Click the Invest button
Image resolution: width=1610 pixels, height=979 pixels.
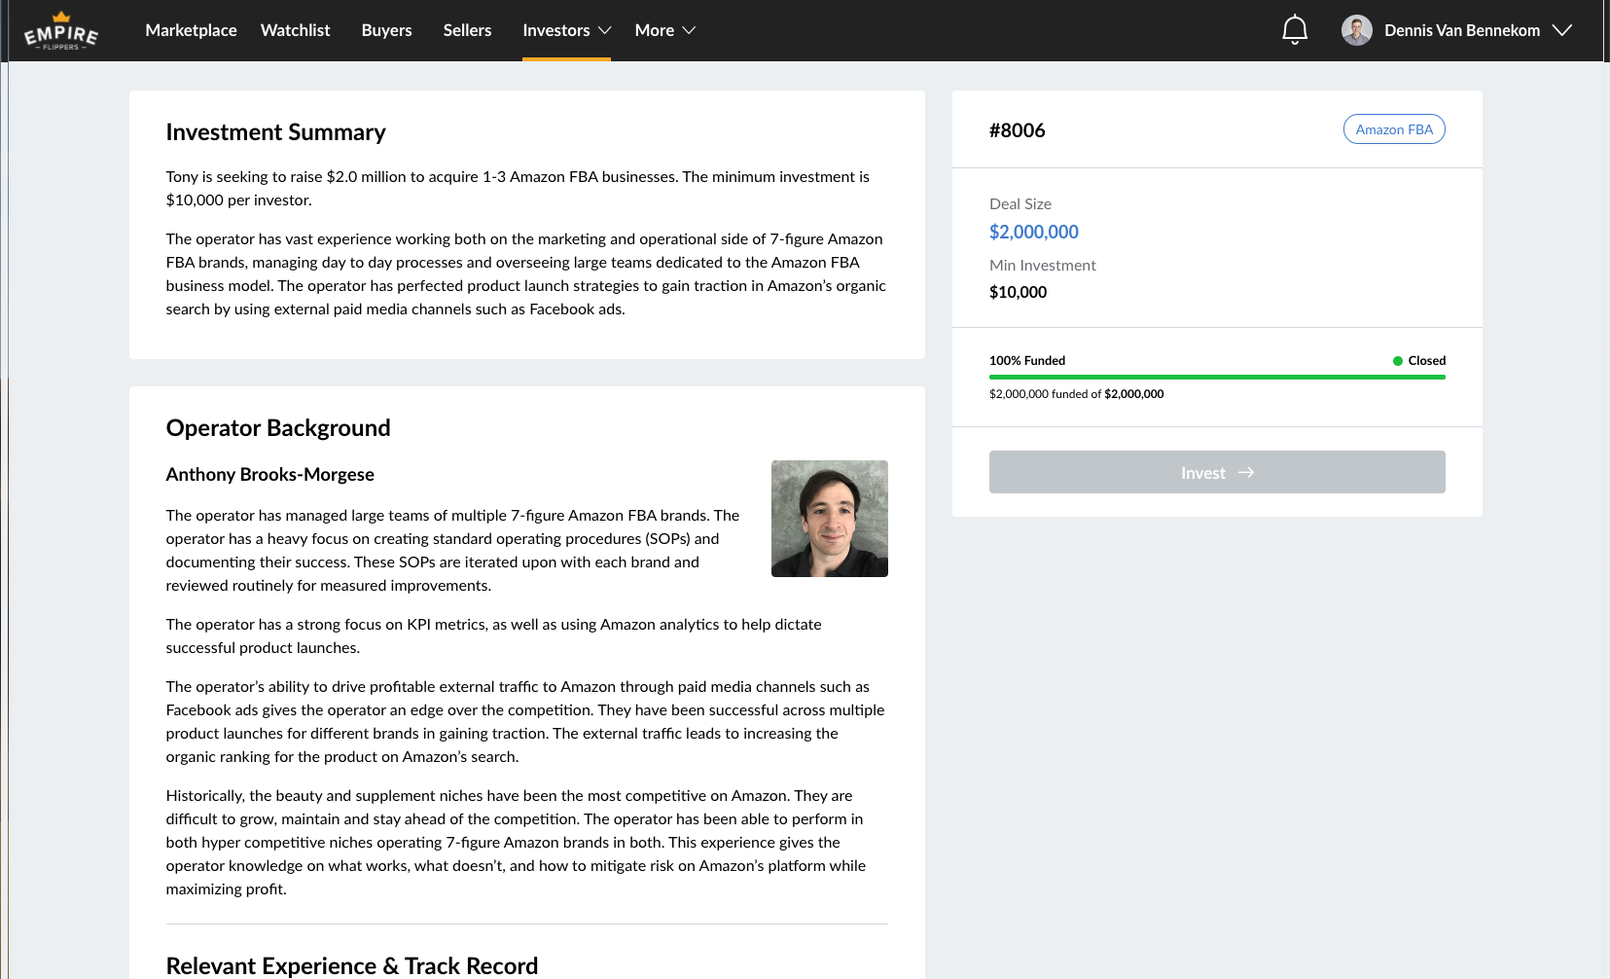pyautogui.click(x=1217, y=472)
